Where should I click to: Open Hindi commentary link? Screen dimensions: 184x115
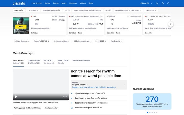click(51, 108)
